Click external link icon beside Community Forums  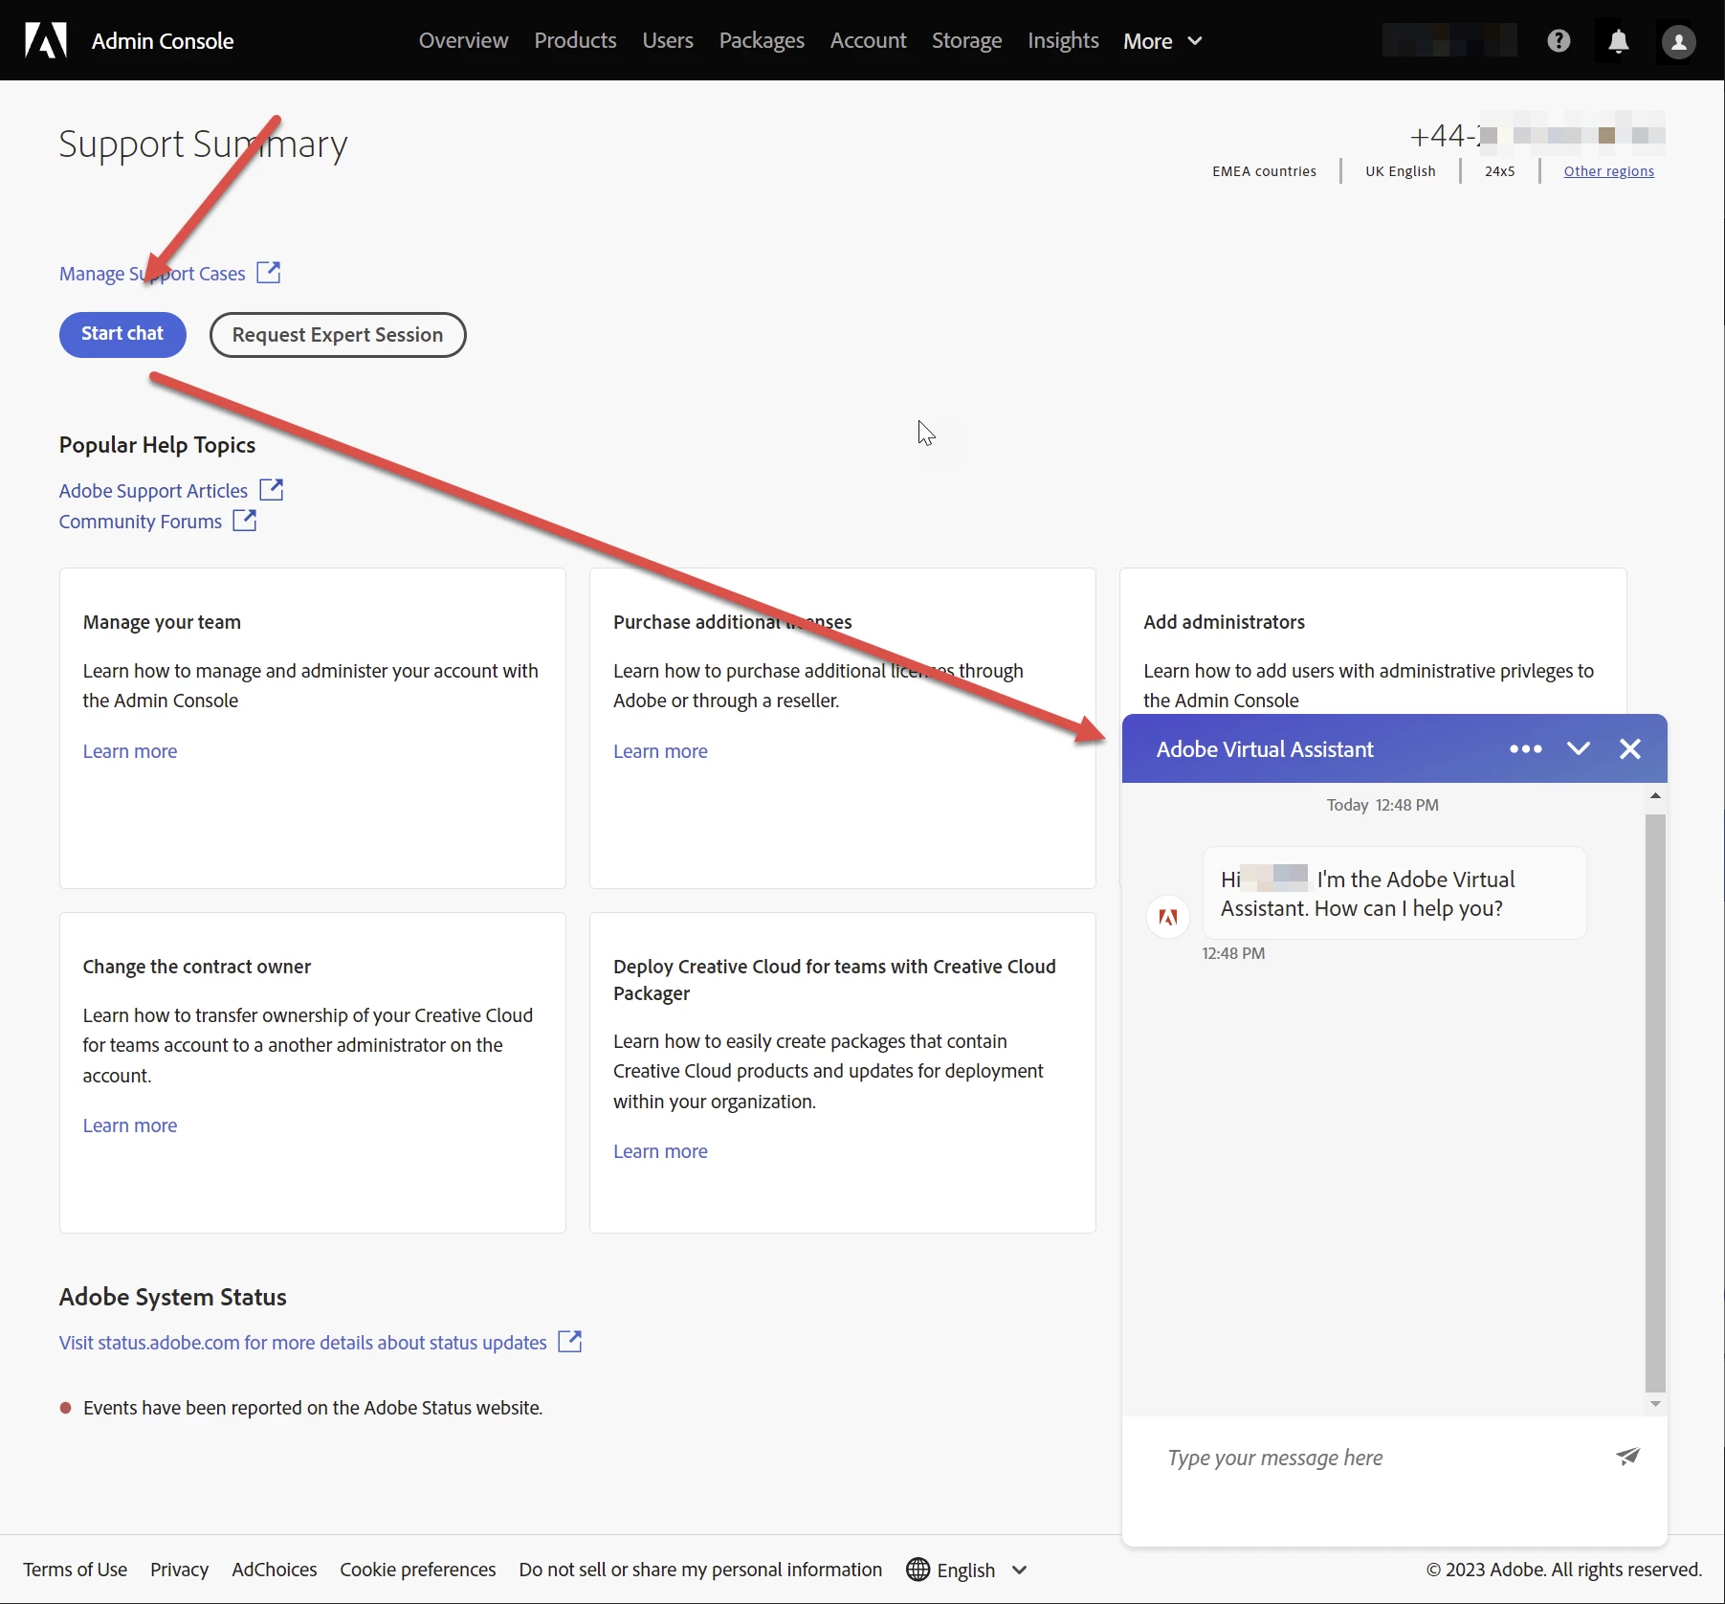click(x=245, y=521)
